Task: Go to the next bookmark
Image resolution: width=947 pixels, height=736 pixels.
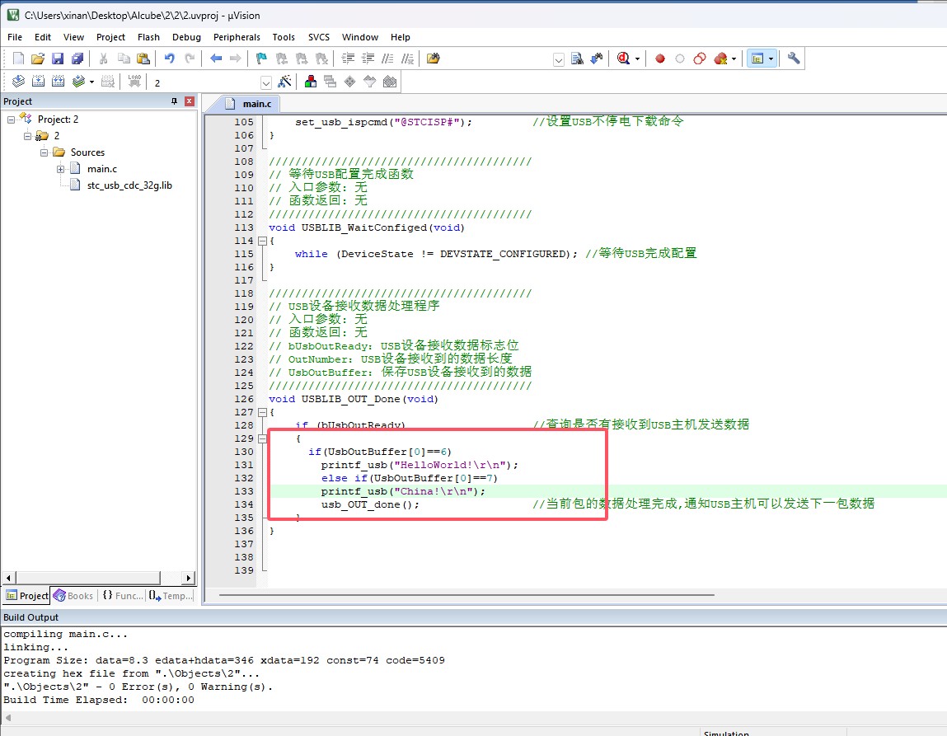Action: (302, 59)
